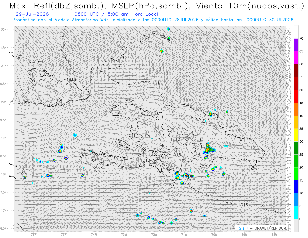Click the cyan 0-5 dBZ colorbar segment
The height and width of the screenshot is (238, 308).
tap(296, 212)
